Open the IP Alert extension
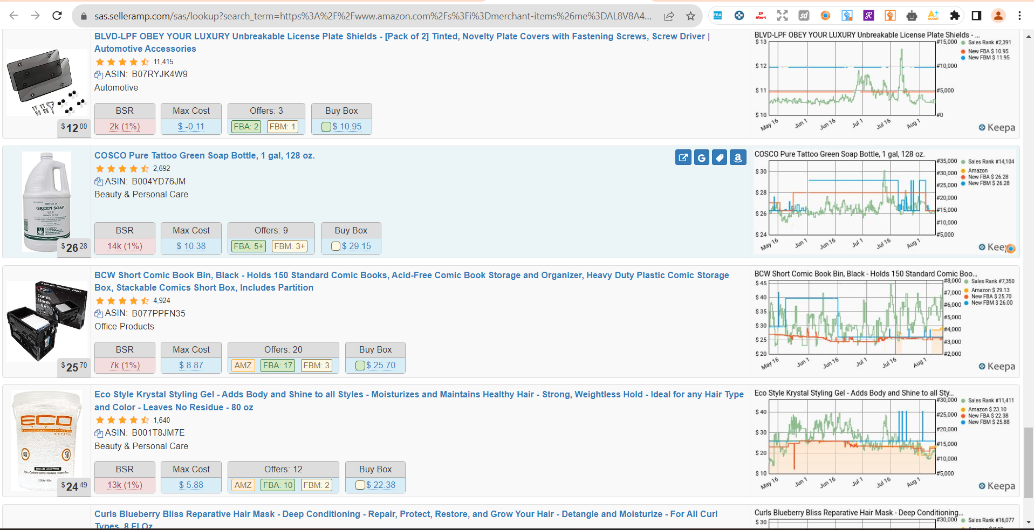Viewport: 1034px width, 530px height. coord(761,16)
